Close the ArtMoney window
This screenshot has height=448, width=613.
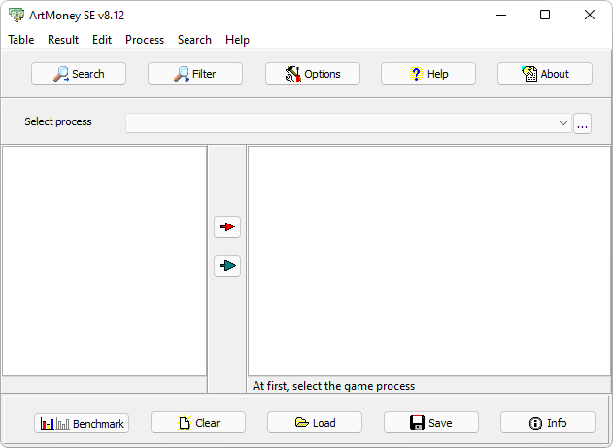click(589, 15)
